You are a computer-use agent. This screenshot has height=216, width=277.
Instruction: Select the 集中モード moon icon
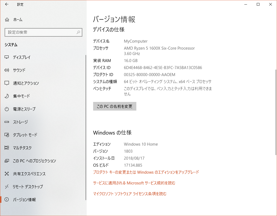point(7,96)
